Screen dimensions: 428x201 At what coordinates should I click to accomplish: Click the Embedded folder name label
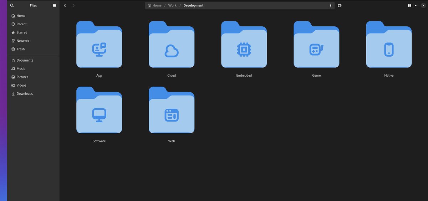tap(244, 76)
